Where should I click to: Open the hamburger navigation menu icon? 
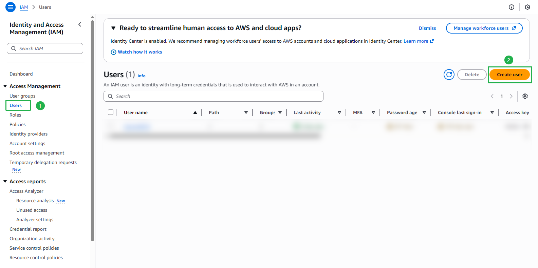(11, 7)
